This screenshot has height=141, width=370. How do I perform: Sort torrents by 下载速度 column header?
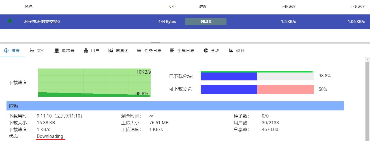[x=288, y=7]
